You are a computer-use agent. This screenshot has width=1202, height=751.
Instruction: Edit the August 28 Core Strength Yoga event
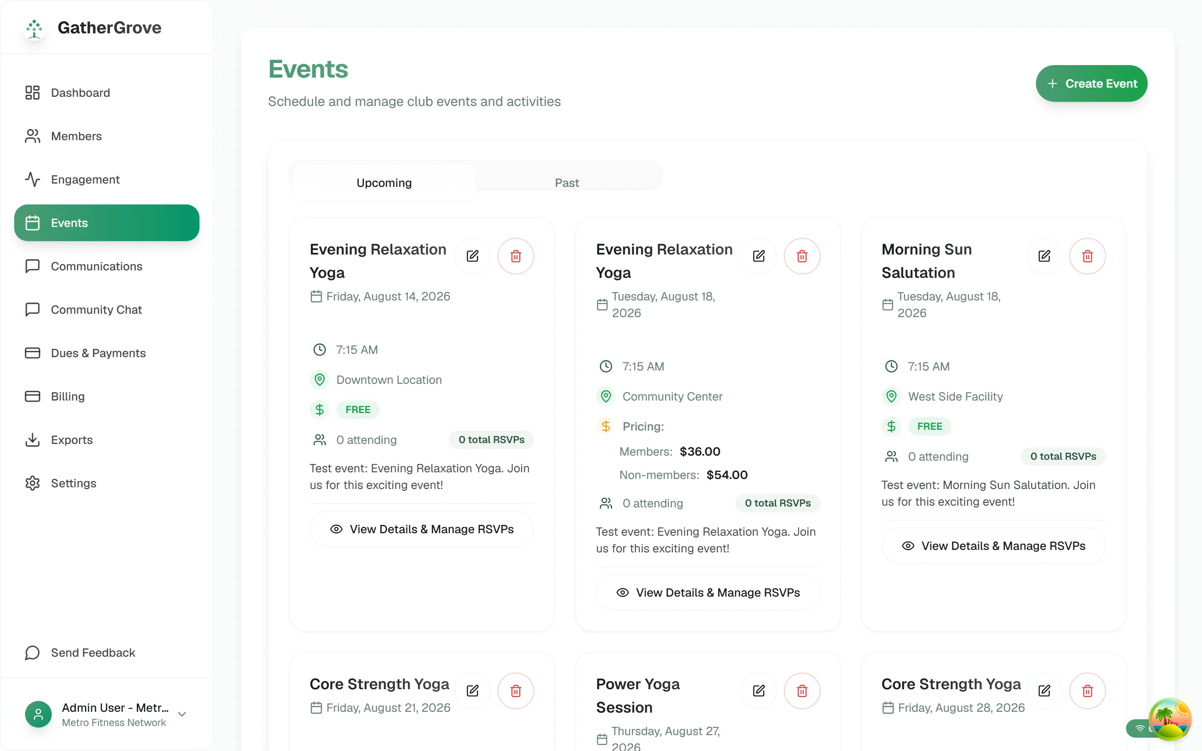pyautogui.click(x=1044, y=691)
